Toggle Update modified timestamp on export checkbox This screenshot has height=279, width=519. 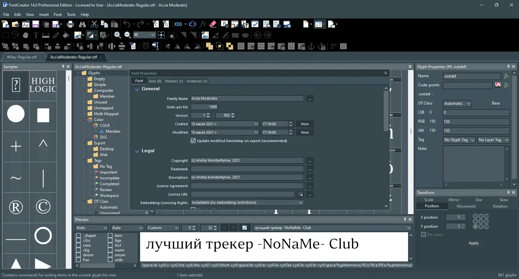point(193,141)
